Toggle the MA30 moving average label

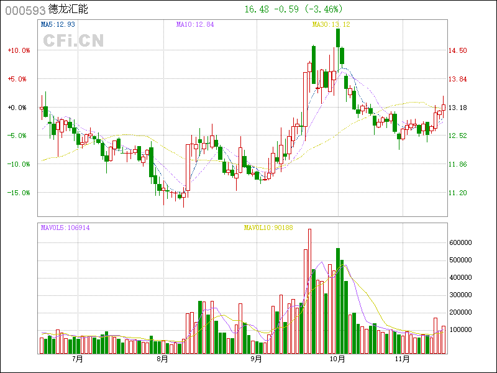(x=331, y=24)
